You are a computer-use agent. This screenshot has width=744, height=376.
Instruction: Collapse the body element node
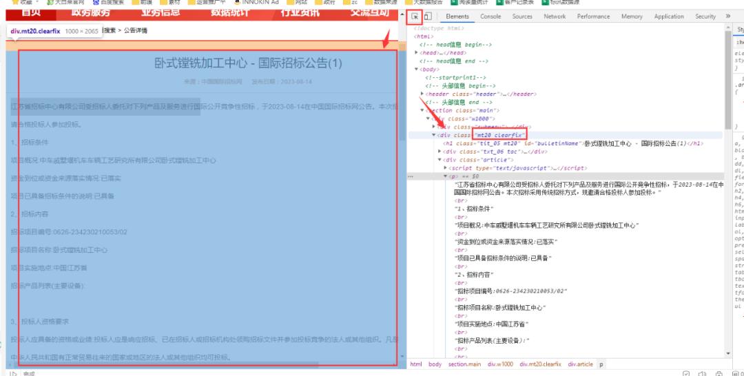pos(416,70)
